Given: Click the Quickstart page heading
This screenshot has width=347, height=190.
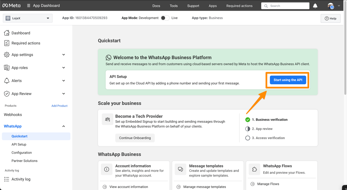Looking at the screenshot, I should click(109, 41).
